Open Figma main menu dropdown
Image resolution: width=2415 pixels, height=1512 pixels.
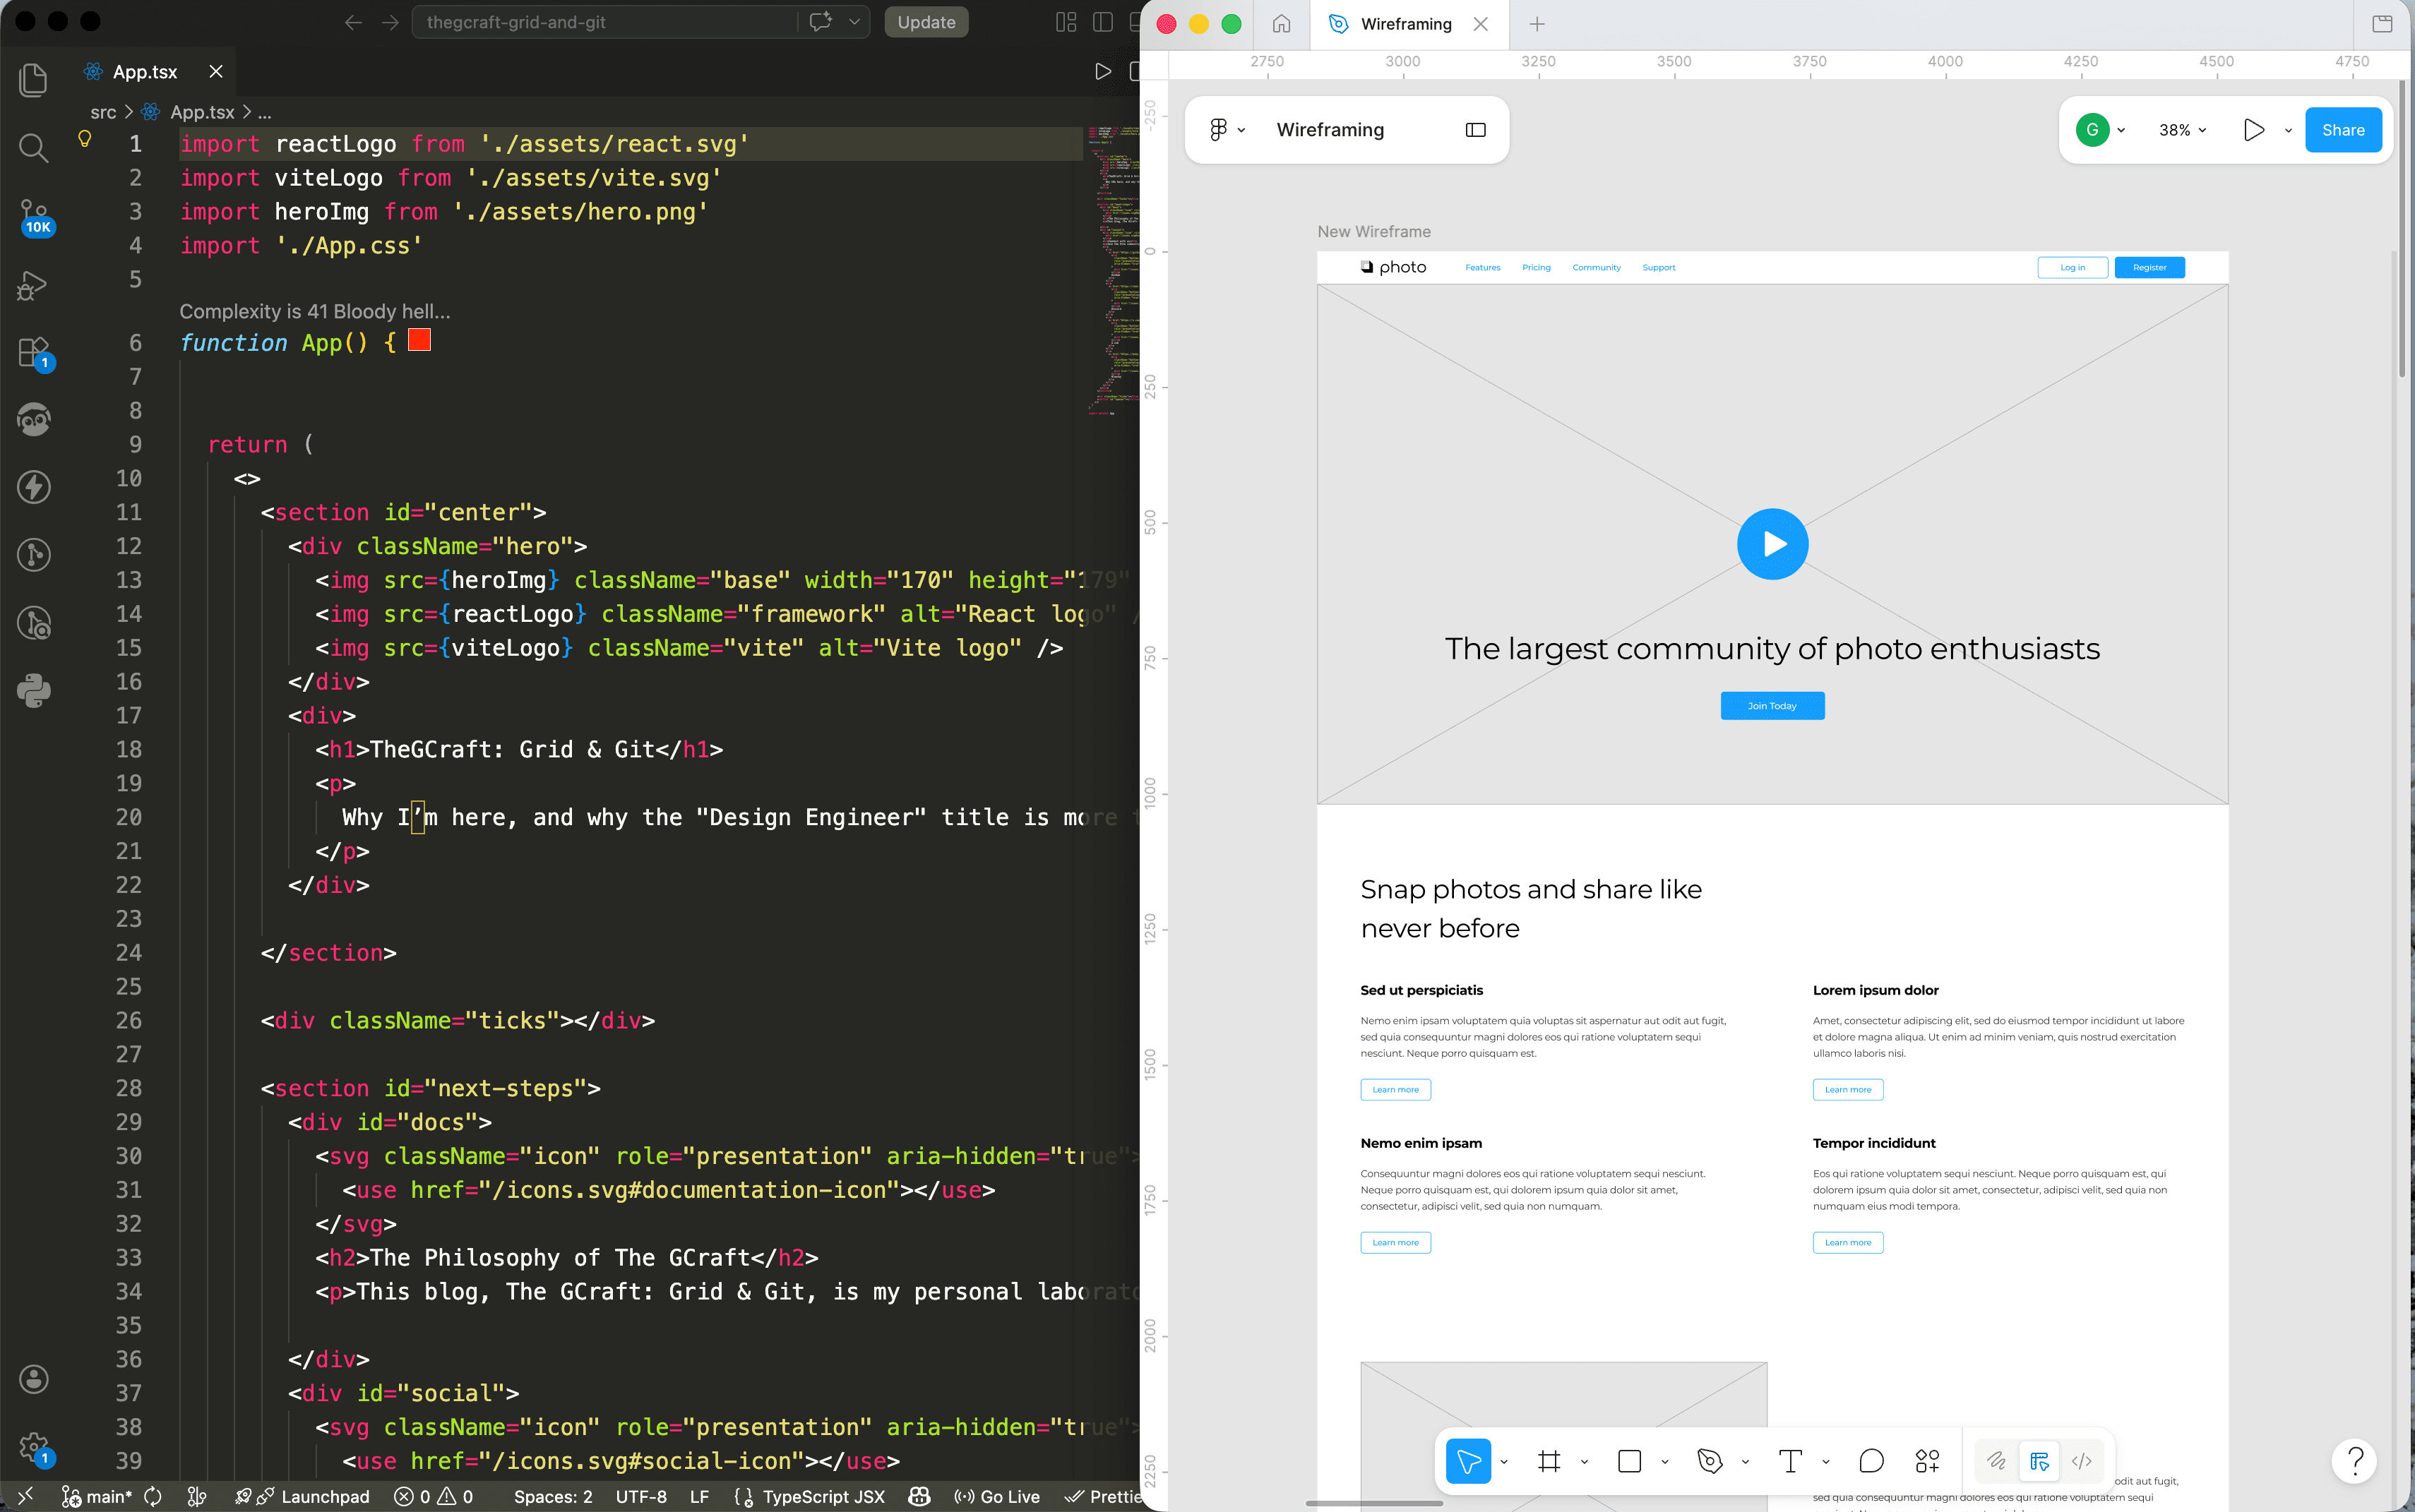(x=1227, y=130)
